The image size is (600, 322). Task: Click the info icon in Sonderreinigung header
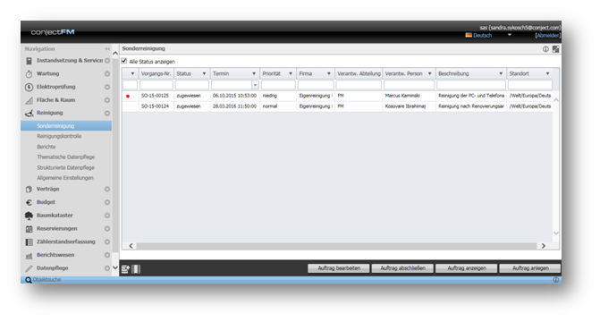click(x=545, y=49)
